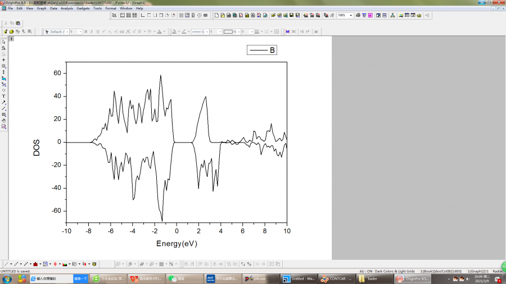This screenshot has height=284, width=506.
Task: Select the Pan hand tool
Action: pyautogui.click(x=3, y=120)
